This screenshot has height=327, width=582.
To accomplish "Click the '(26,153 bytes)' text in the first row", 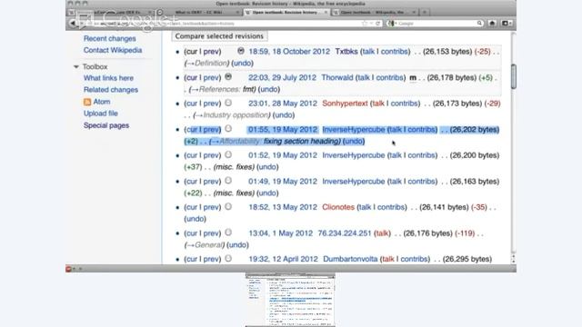I will coord(447,52).
